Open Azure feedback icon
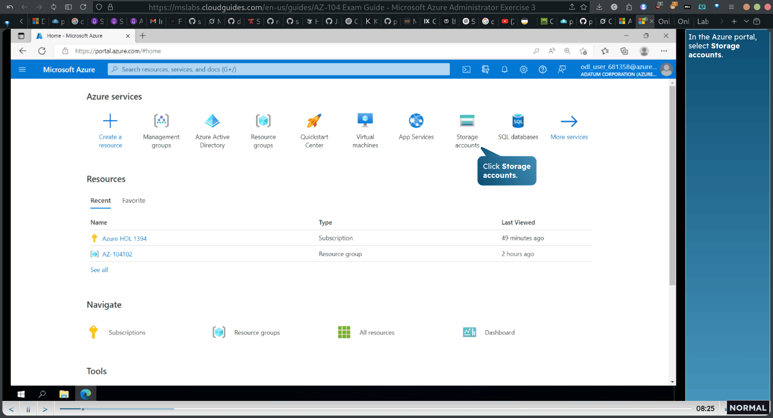 [x=562, y=70]
